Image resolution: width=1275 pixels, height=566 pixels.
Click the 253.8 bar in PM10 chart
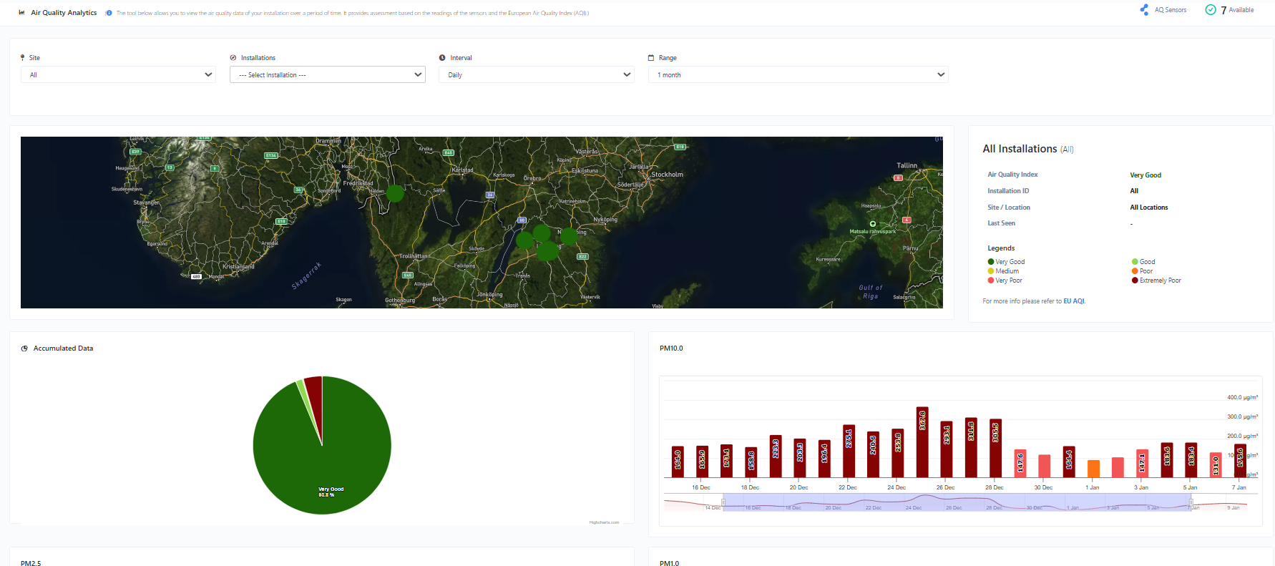click(897, 453)
